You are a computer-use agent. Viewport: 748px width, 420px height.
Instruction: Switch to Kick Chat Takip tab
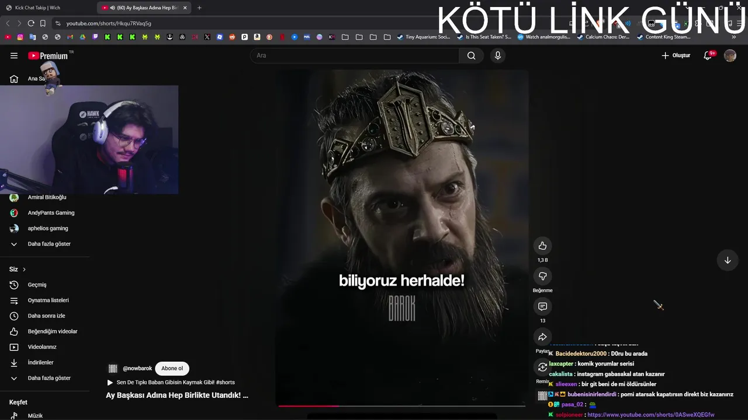point(47,8)
